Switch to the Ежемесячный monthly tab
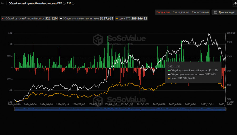 coord(200,12)
